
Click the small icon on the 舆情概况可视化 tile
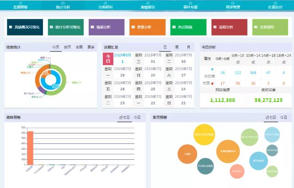11,27
